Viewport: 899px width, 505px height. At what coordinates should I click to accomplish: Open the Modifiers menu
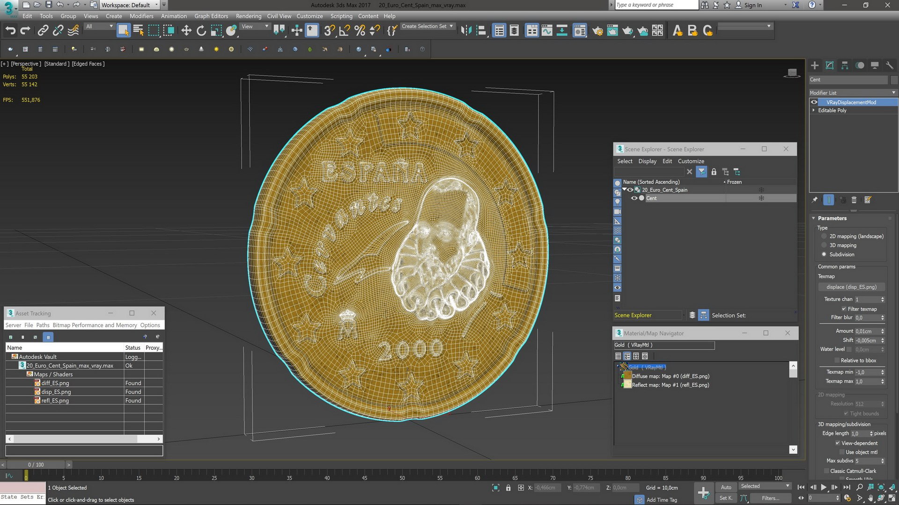point(141,16)
